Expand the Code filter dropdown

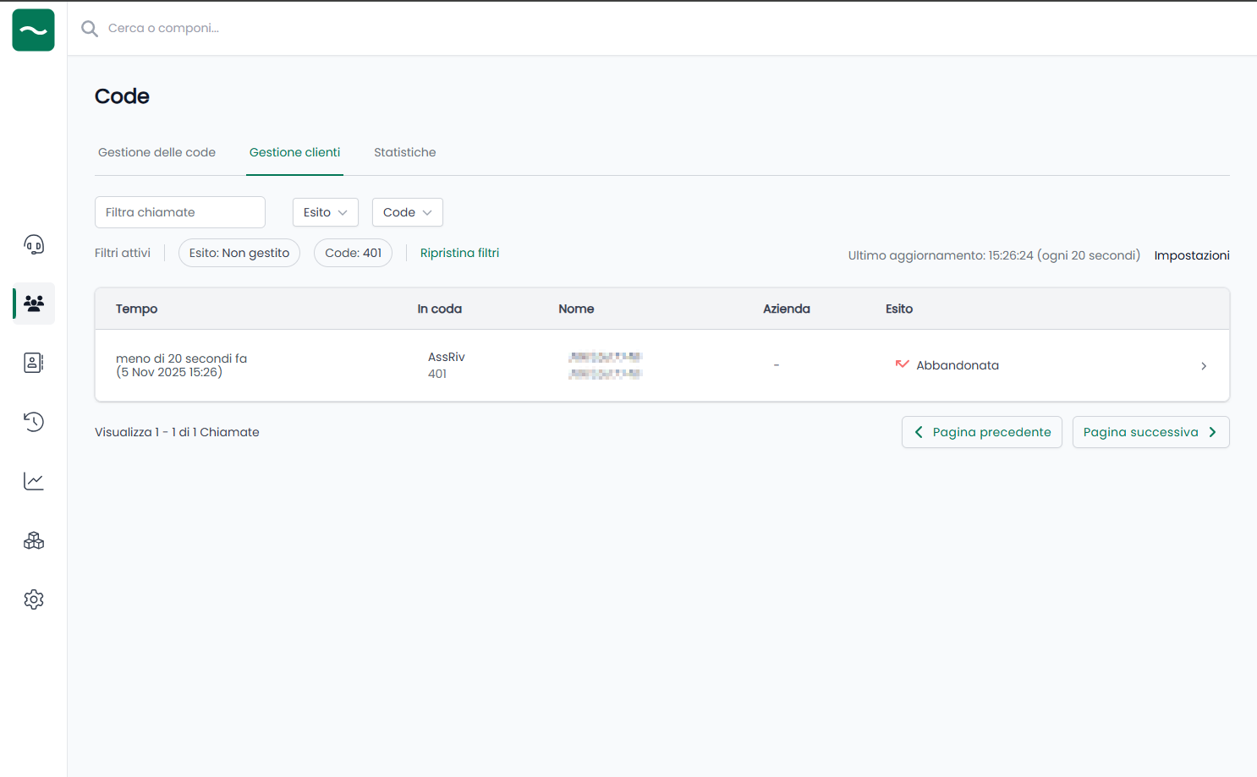407,212
